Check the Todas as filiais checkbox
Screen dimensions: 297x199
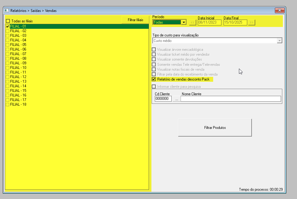click(x=8, y=21)
